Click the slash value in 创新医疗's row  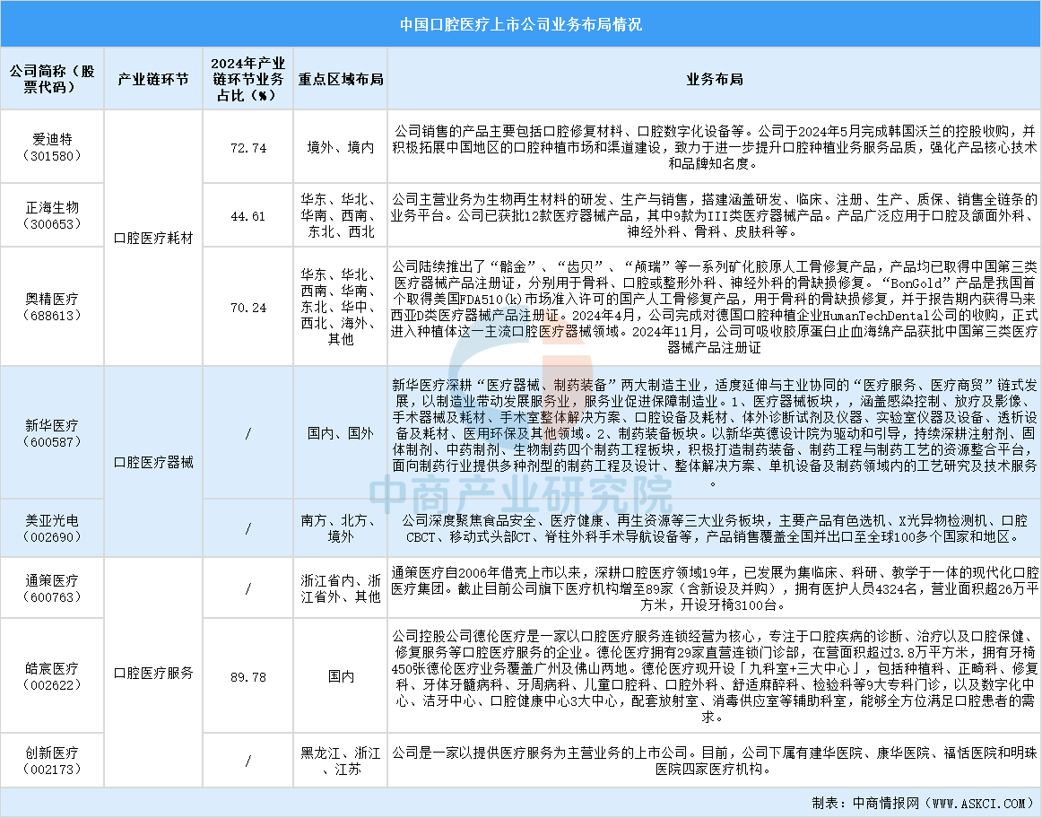point(247,761)
